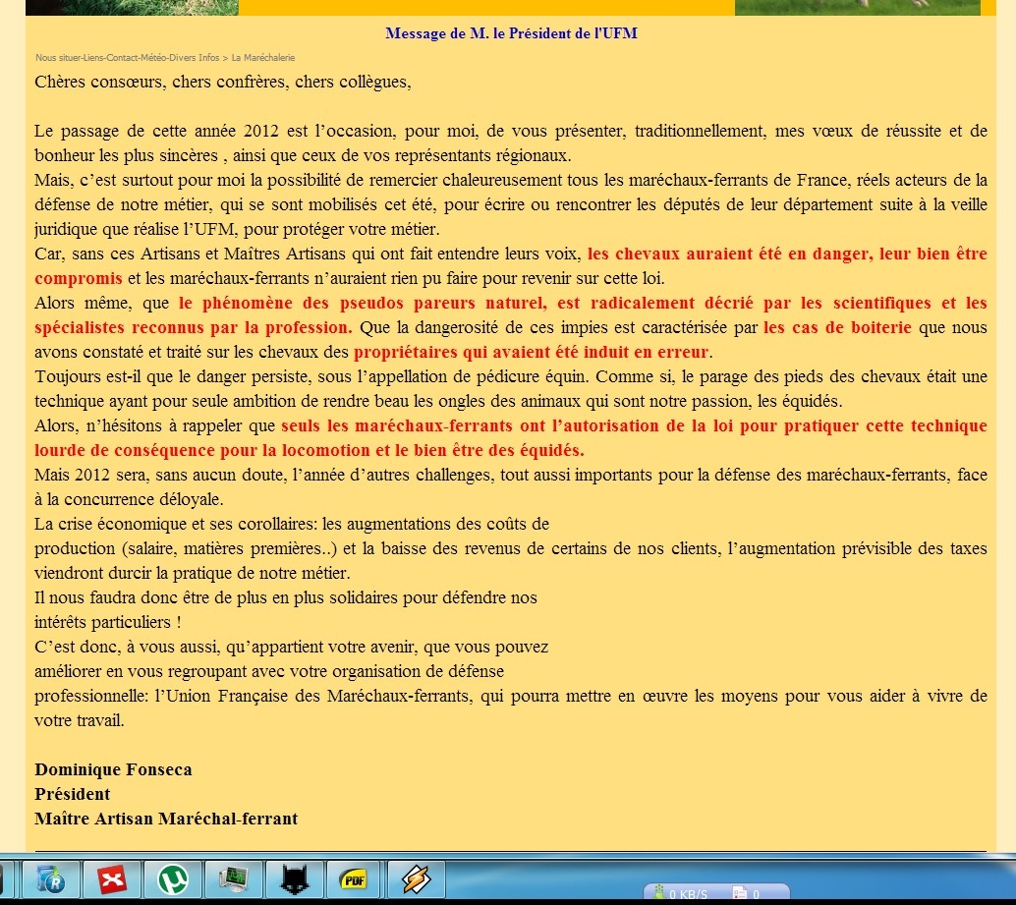The height and width of the screenshot is (905, 1016).
Task: Click the red text 'les cas de boiterie'
Action: click(x=837, y=326)
